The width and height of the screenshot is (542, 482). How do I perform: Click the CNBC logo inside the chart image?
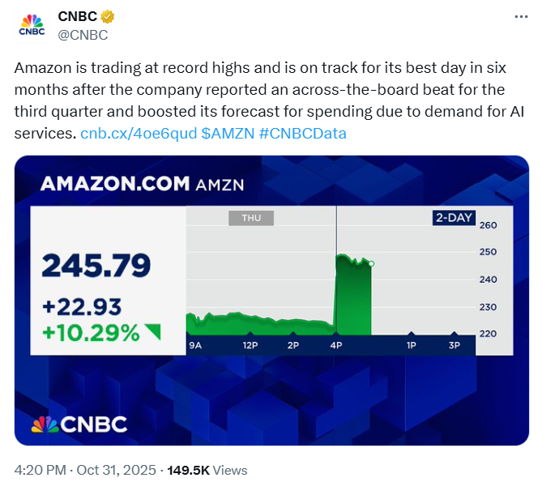(x=79, y=424)
